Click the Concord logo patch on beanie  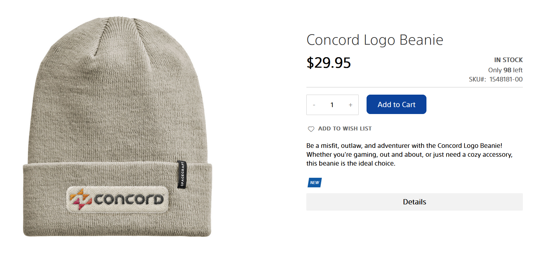click(x=117, y=199)
